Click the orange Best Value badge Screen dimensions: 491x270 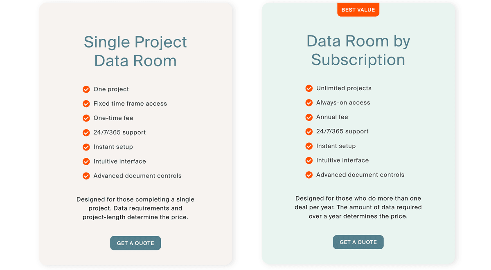[358, 10]
